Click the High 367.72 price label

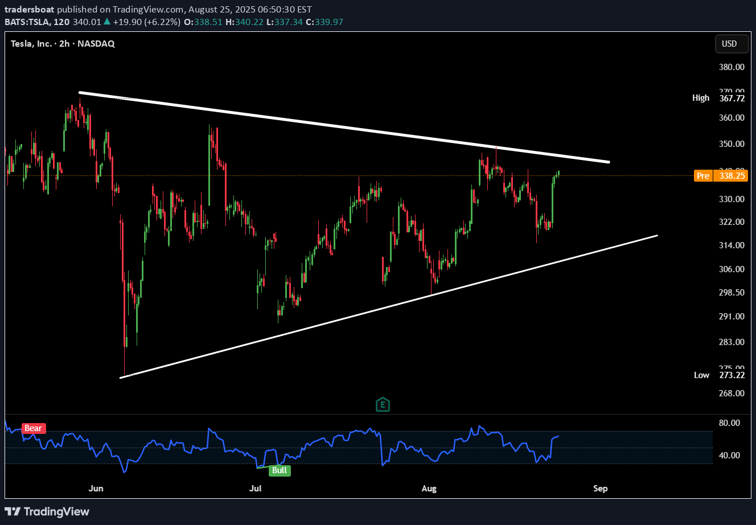coord(718,98)
